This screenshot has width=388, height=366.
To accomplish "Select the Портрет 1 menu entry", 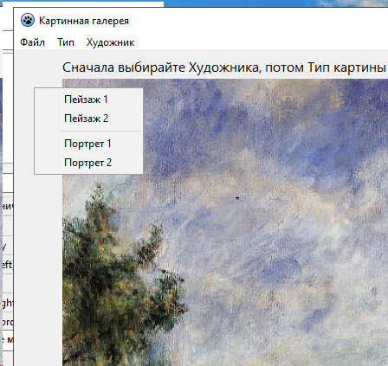I will click(88, 144).
